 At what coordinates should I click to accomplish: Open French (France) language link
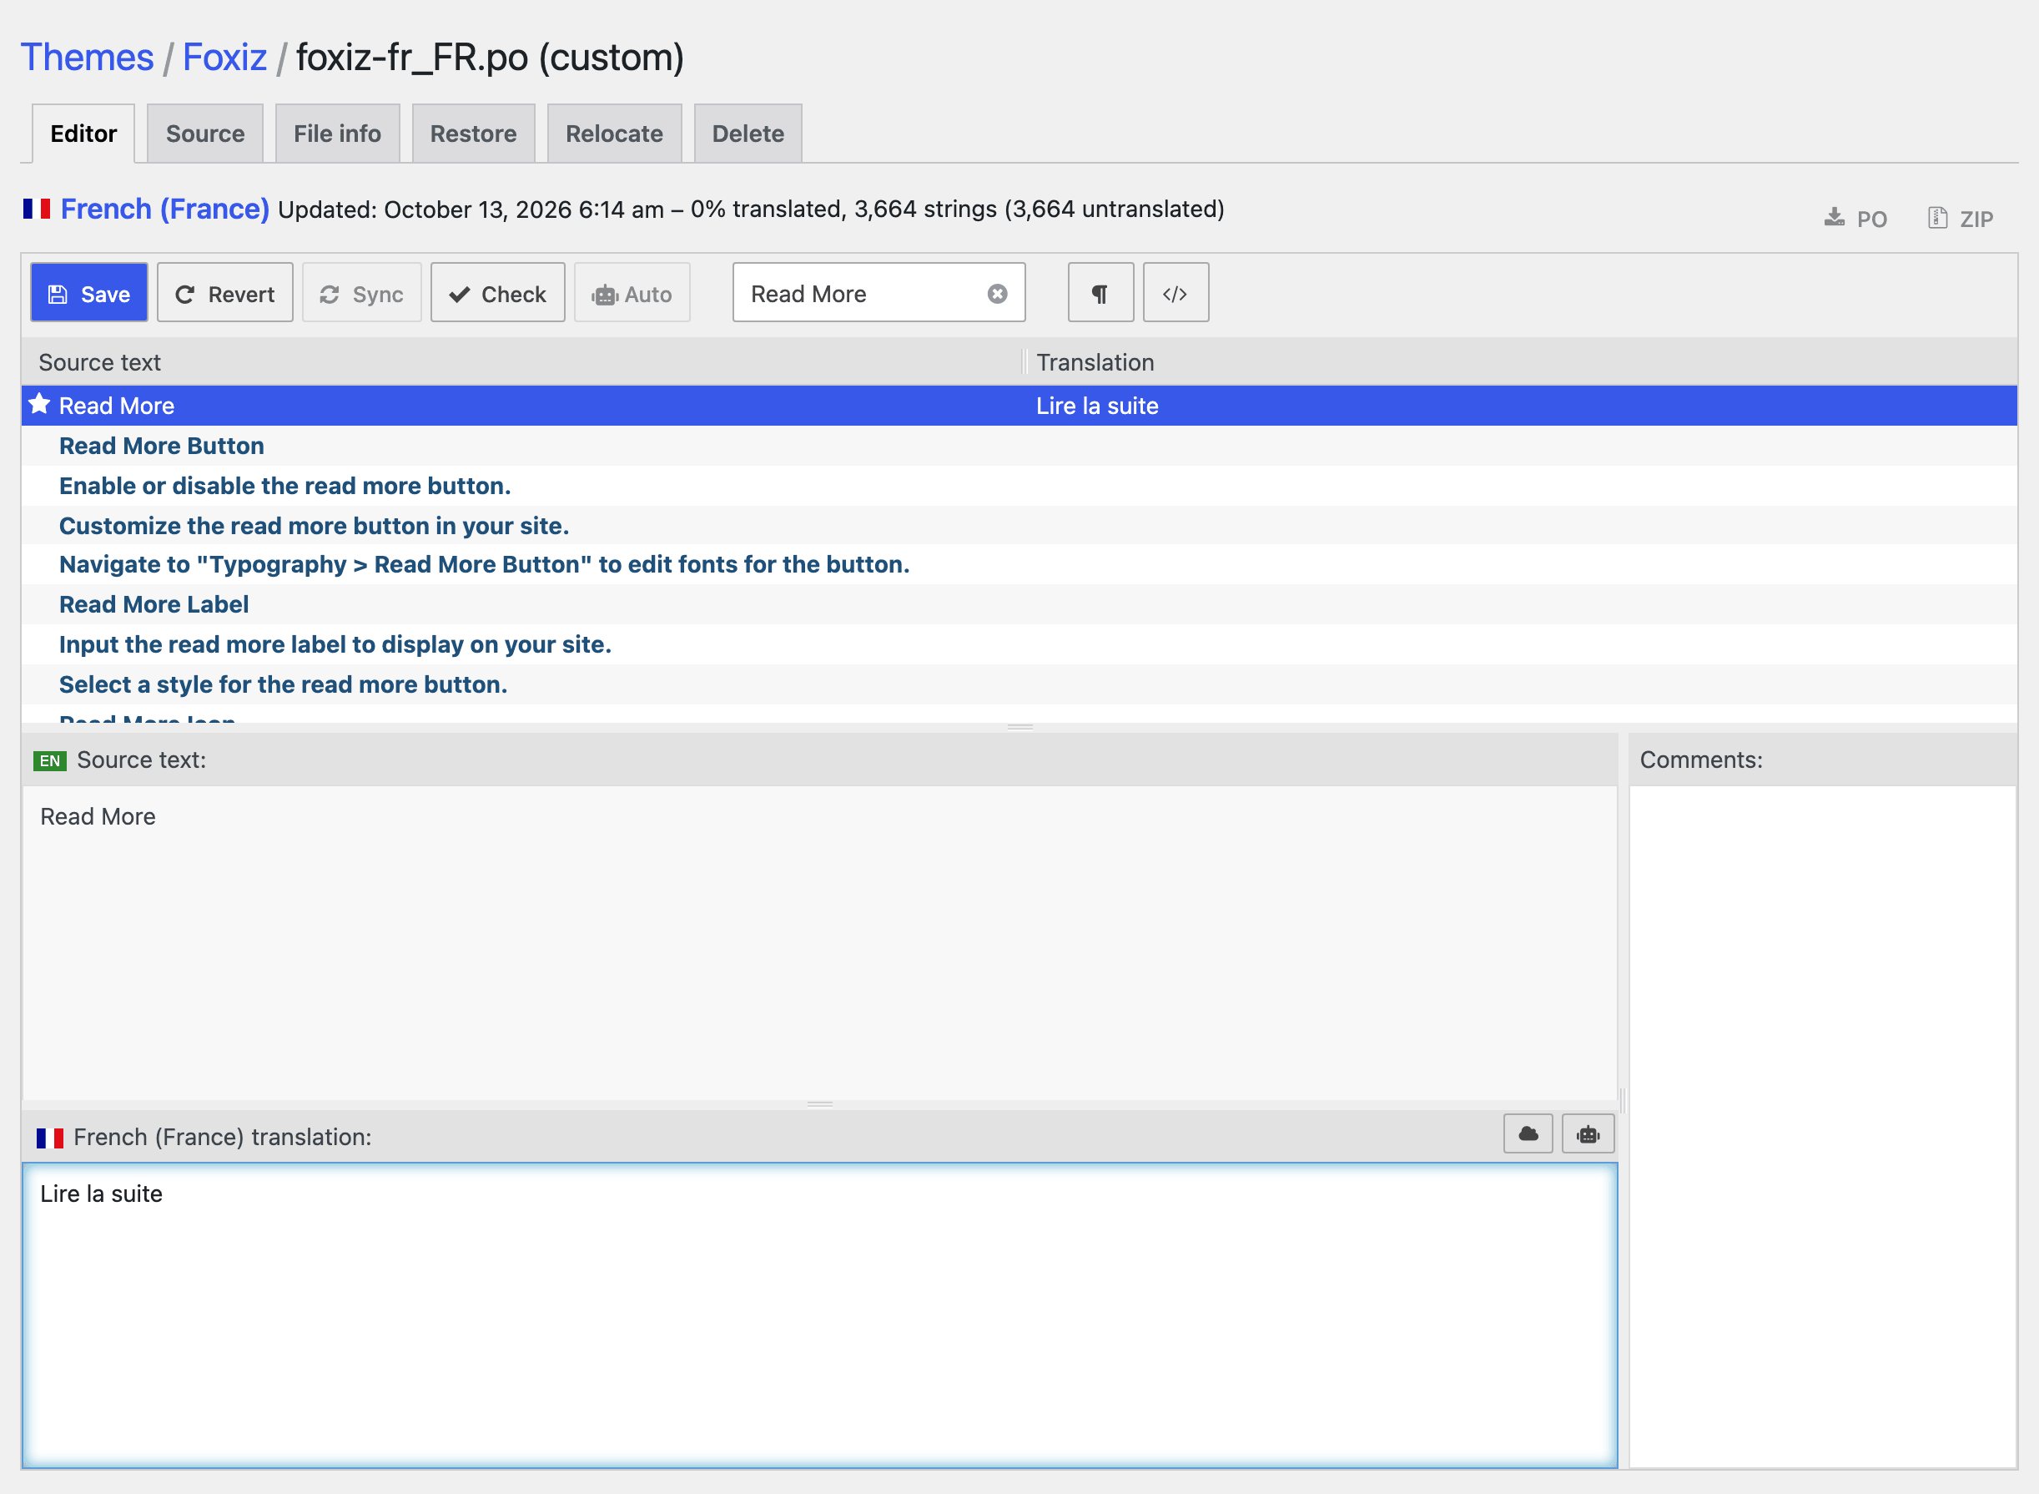(164, 209)
